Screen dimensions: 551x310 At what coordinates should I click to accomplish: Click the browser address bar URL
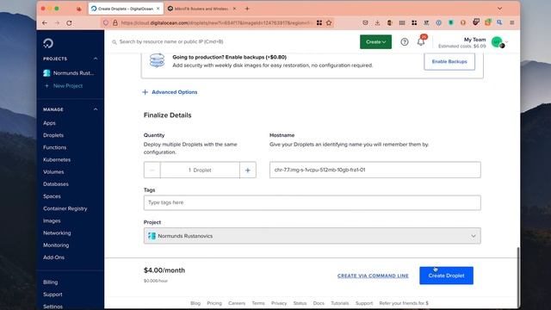216,23
